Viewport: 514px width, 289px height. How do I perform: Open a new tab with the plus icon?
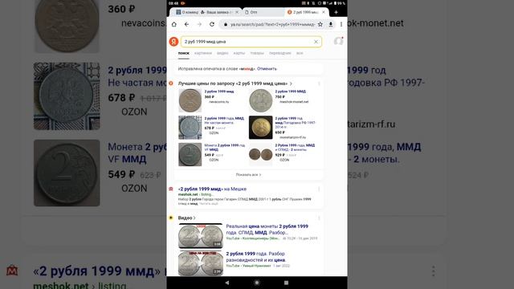click(x=336, y=12)
